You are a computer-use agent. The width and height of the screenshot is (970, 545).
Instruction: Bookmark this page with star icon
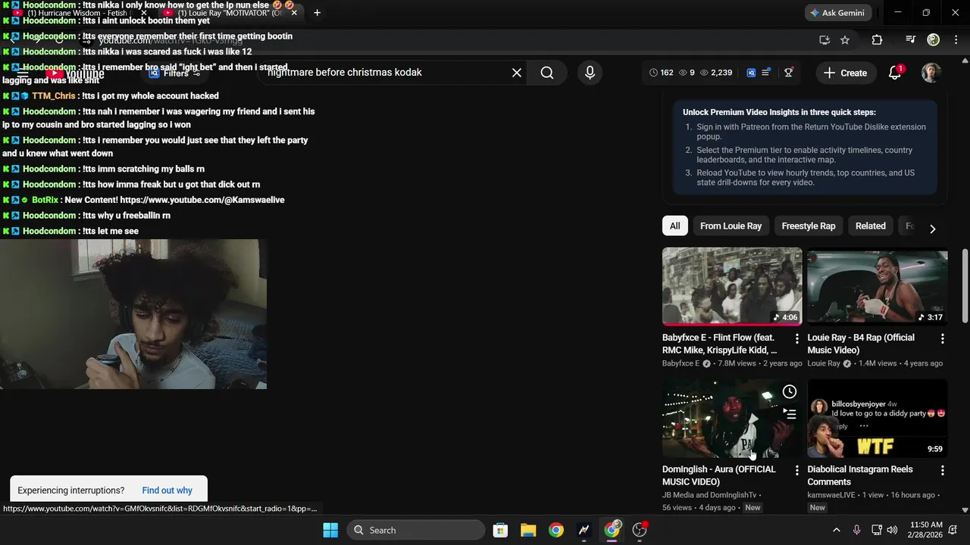pos(845,40)
